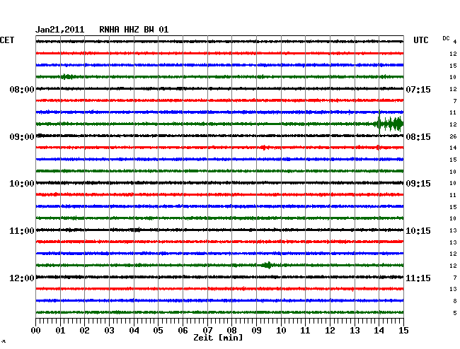Screen dimensions: 460x349
Task: Click the 15 minute tick label
Action: (403, 330)
